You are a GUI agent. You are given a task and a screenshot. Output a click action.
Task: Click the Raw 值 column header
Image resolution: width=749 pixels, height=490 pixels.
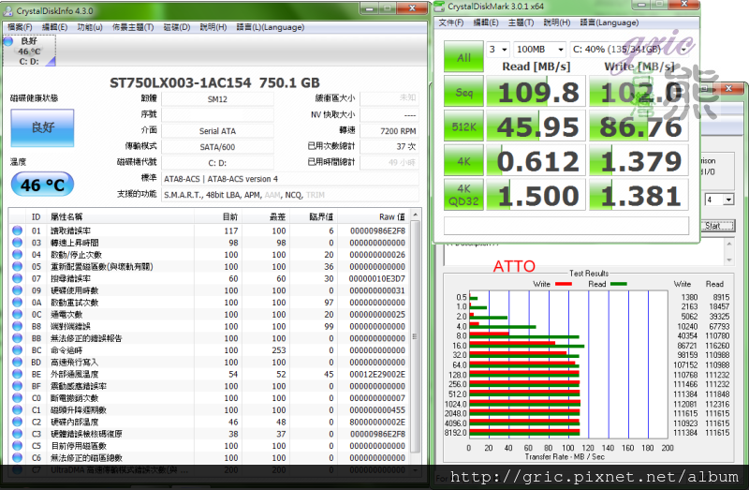(x=373, y=216)
